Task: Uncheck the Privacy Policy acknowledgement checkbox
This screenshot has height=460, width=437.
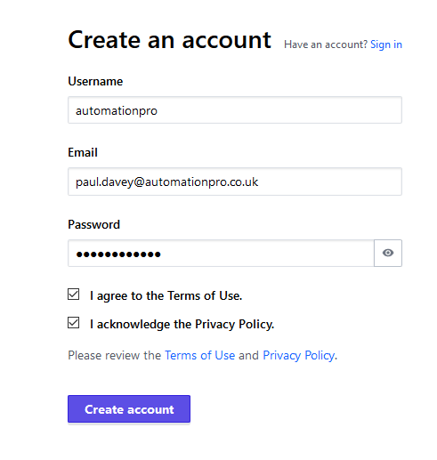Action: [73, 323]
